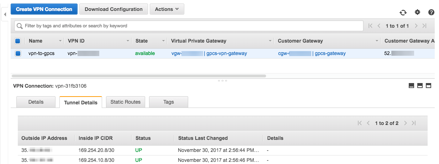
Task: Click the horizontal scrollbar under the table
Action: click(x=139, y=76)
